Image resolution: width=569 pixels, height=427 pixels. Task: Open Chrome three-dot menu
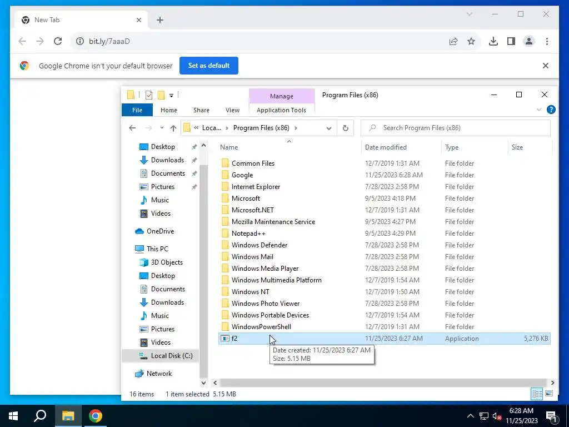547,41
